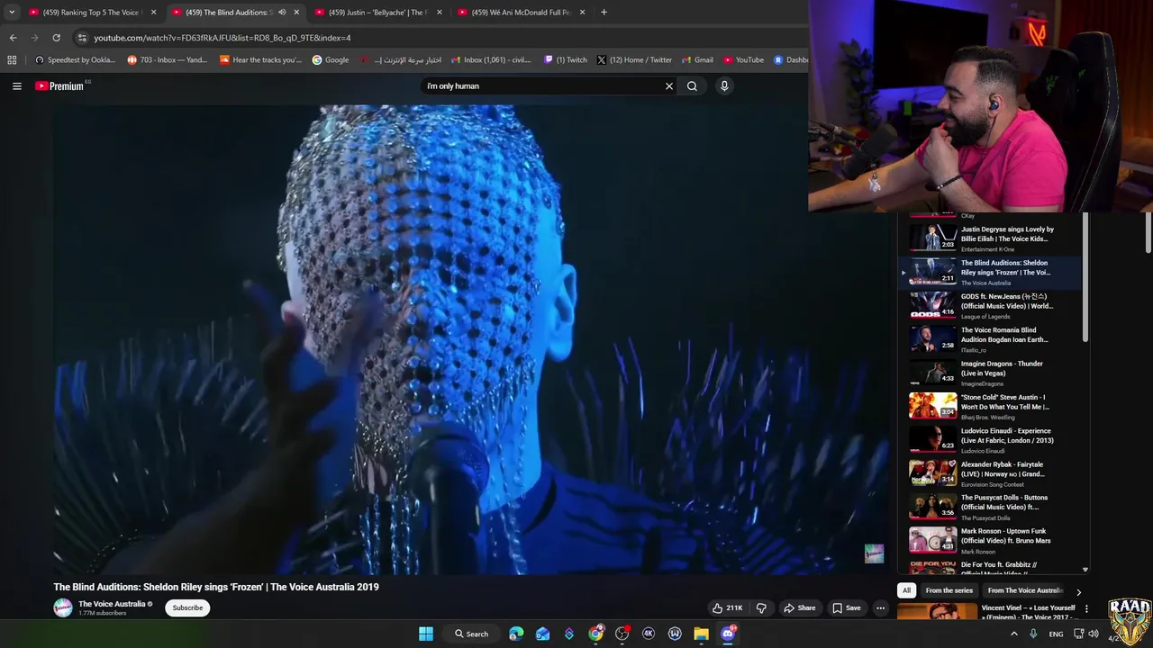
Task: Open the ENG language indicator
Action: (x=1056, y=634)
